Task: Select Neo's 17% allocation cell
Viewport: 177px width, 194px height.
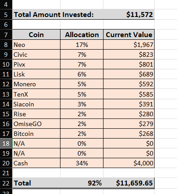Action: click(x=82, y=45)
